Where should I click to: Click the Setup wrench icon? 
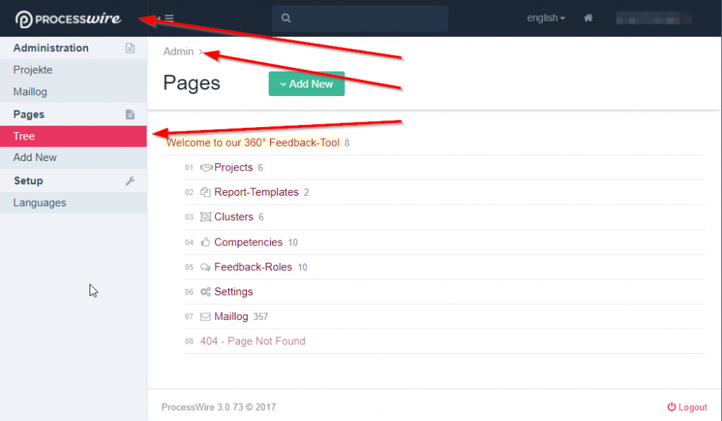click(130, 181)
